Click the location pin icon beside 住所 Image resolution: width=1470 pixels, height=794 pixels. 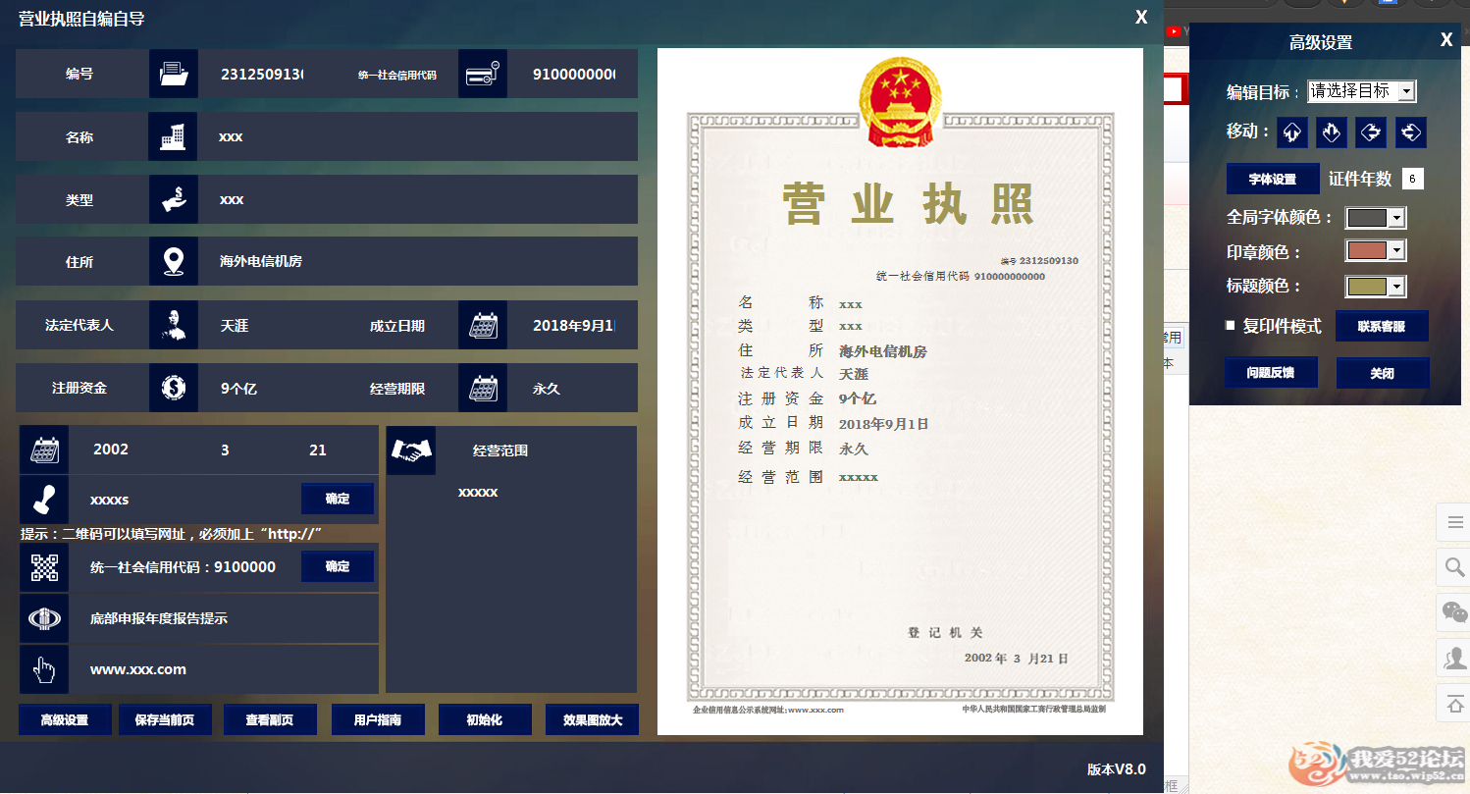[x=174, y=262]
